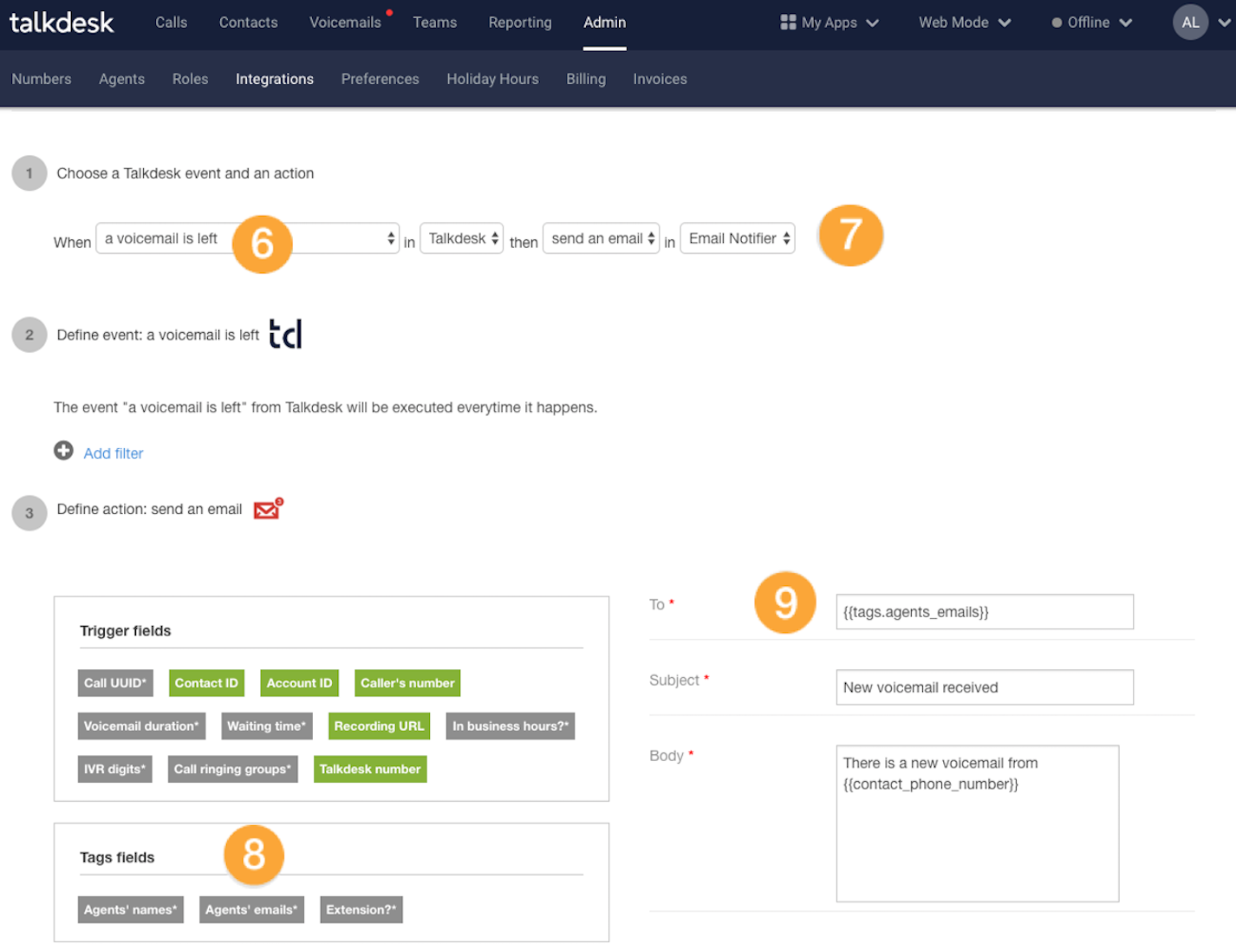Open the My Apps grid icon
Screen dimensions: 1236x944
(x=788, y=23)
